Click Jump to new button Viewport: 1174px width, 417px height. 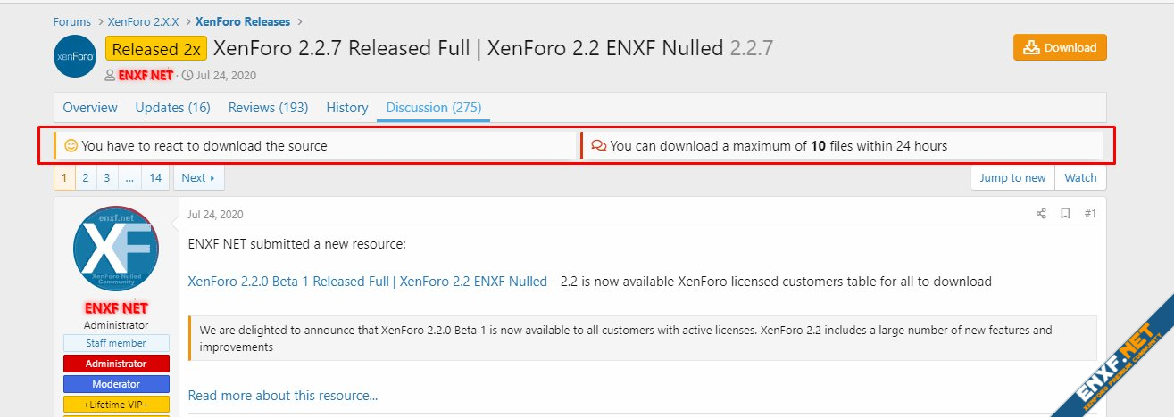tap(1012, 178)
